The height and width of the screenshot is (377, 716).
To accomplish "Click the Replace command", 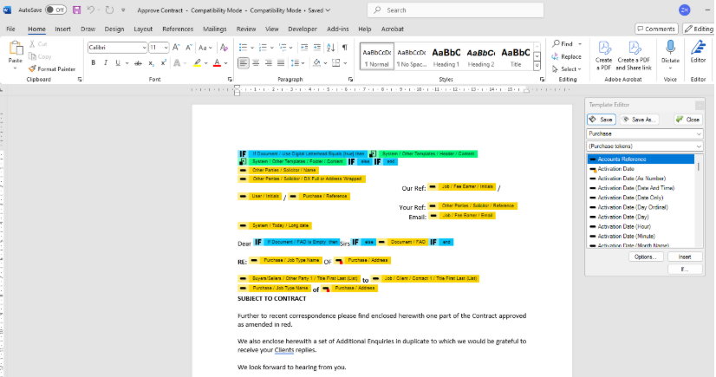I will point(566,56).
